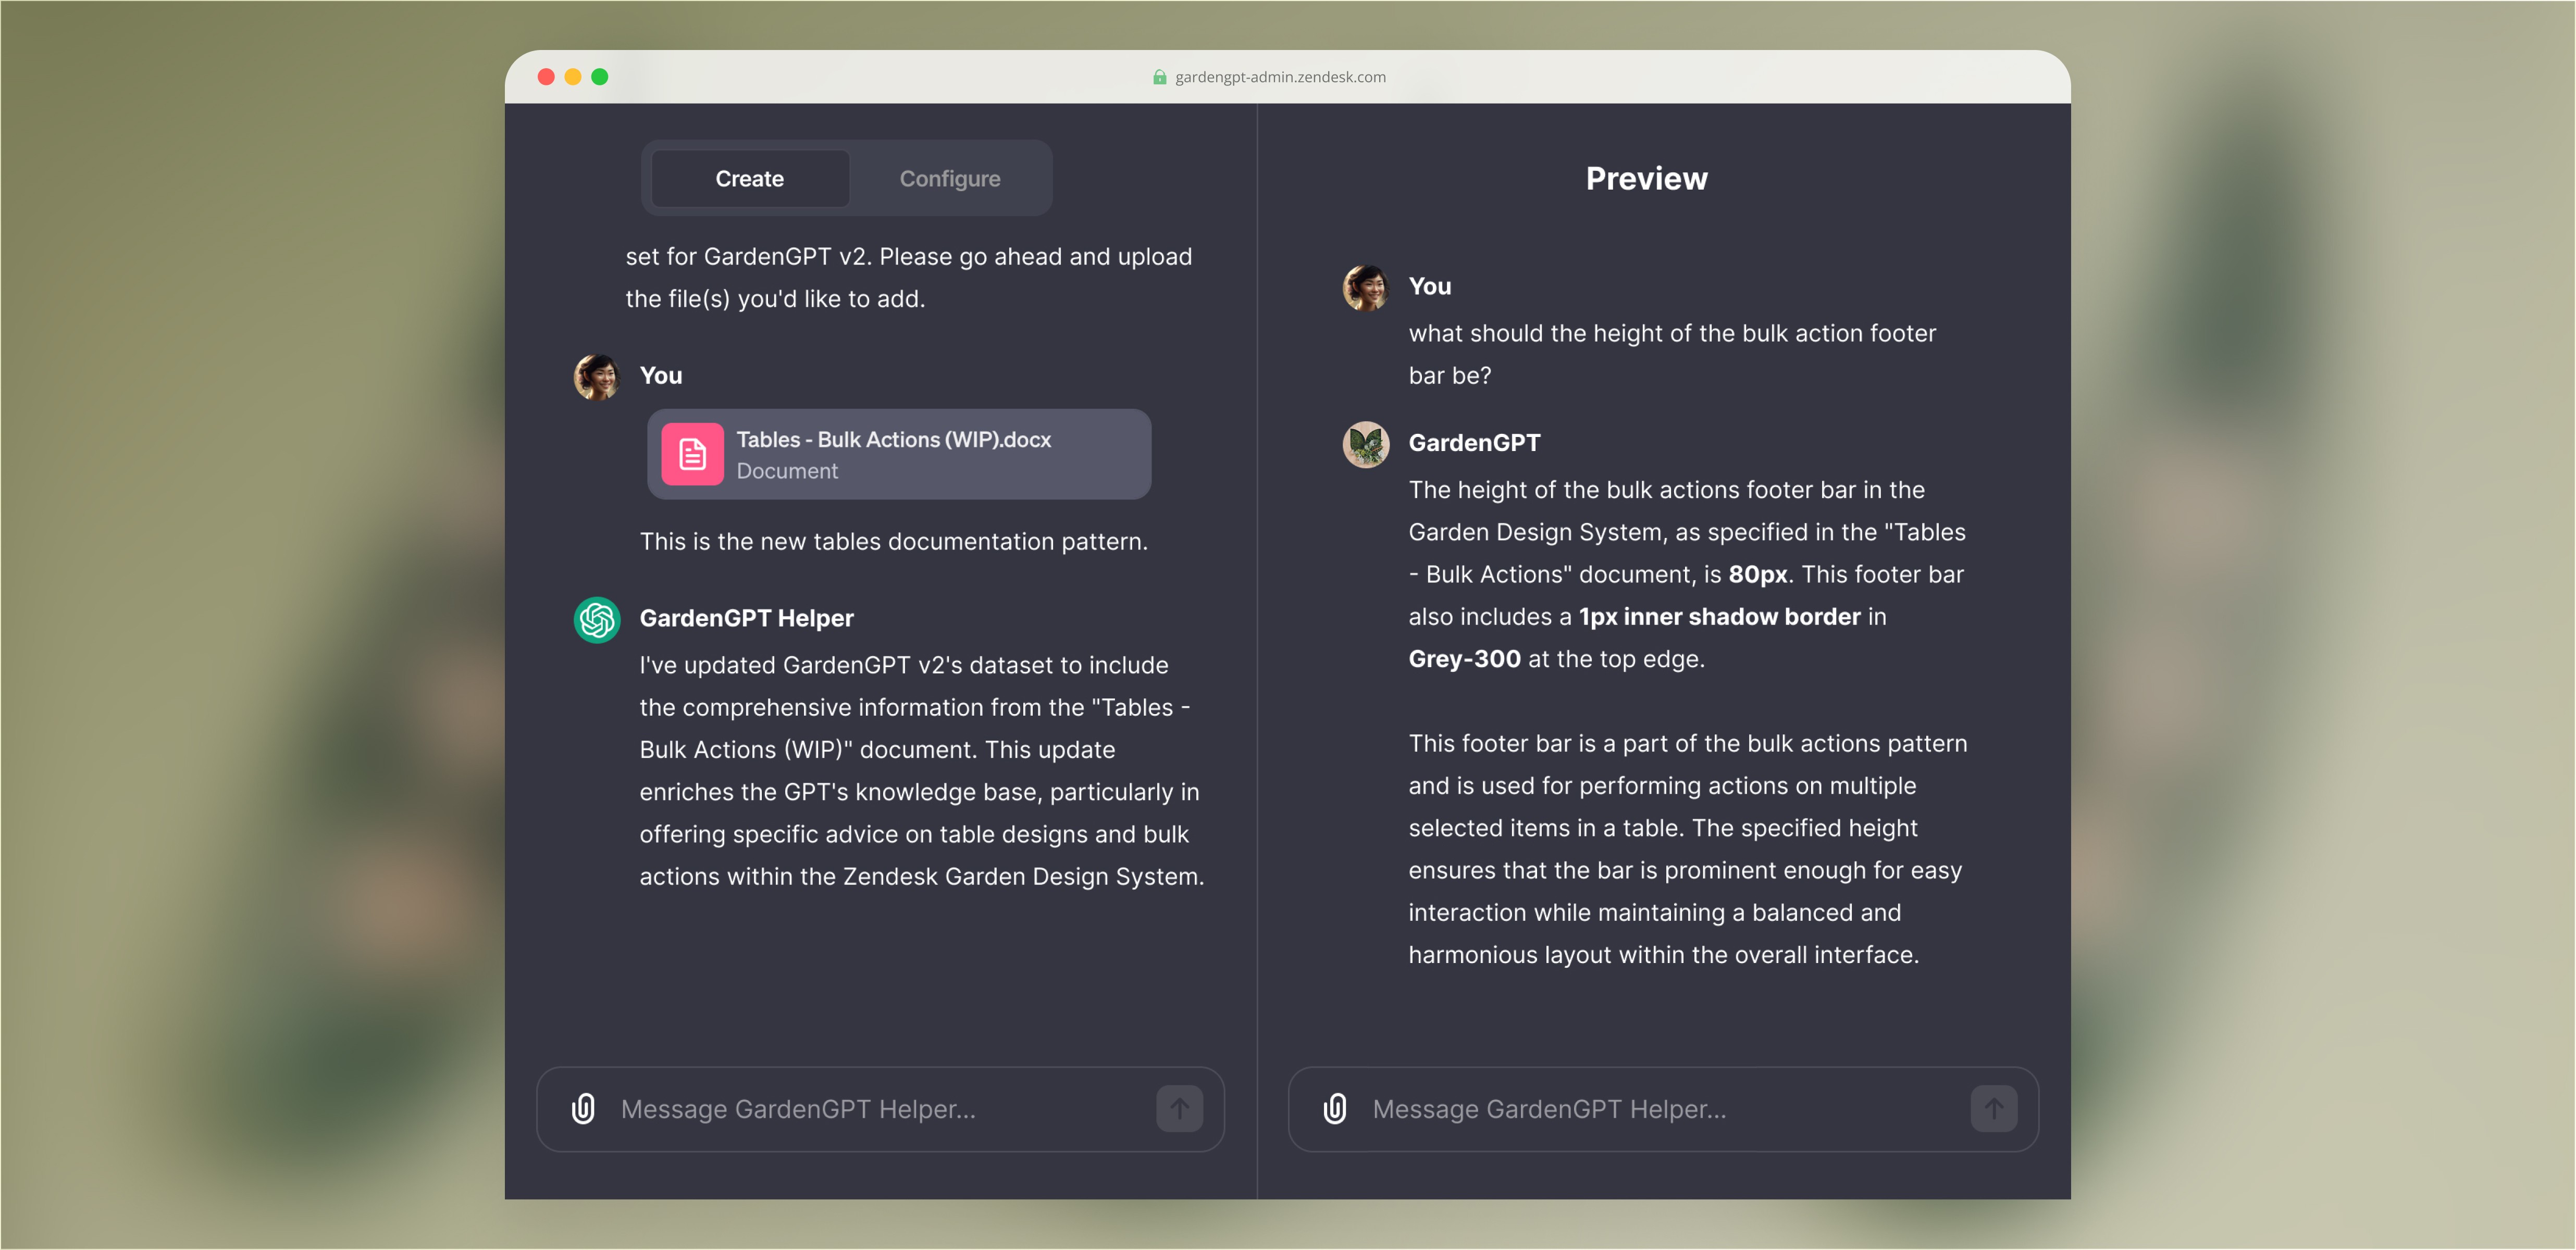2576x1250 pixels.
Task: Switch to the Configure tab
Action: point(949,178)
